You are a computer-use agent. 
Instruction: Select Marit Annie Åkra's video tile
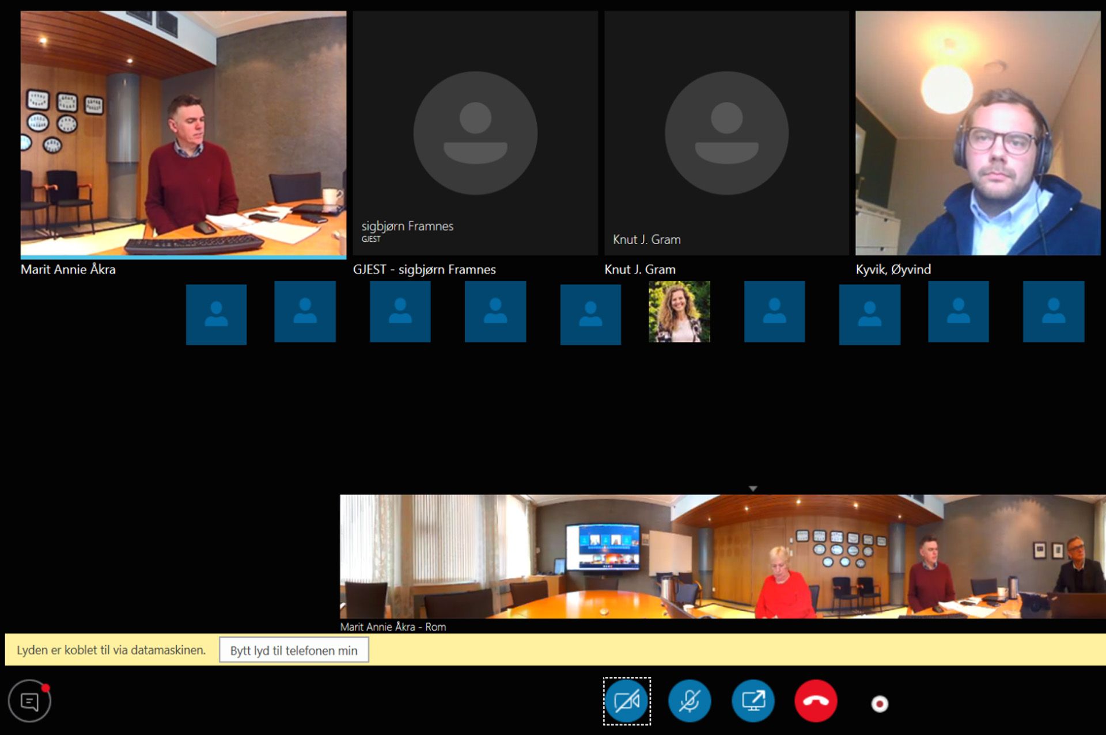[x=183, y=134]
